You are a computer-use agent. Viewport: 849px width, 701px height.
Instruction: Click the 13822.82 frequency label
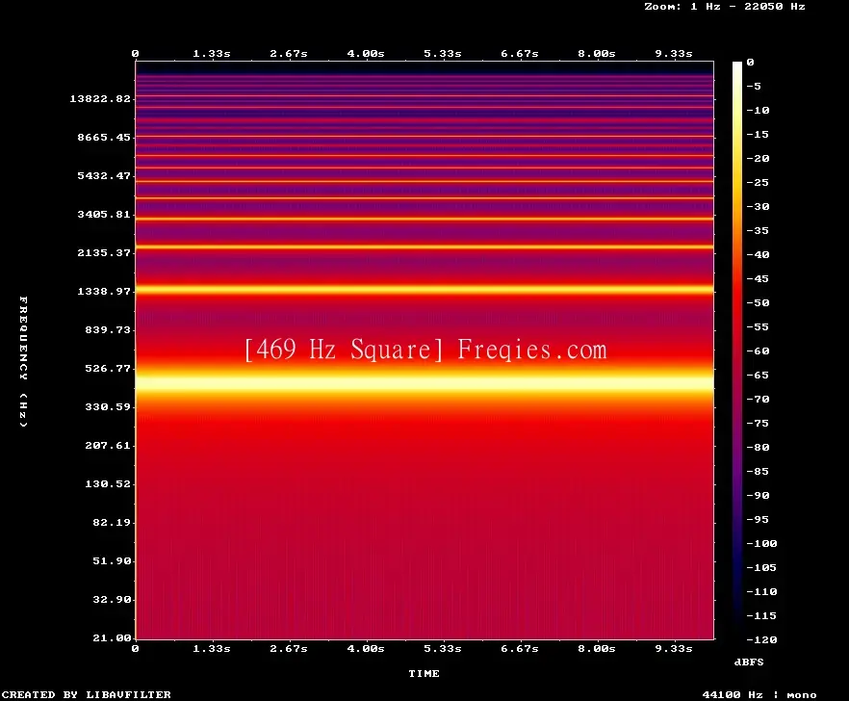click(x=100, y=98)
